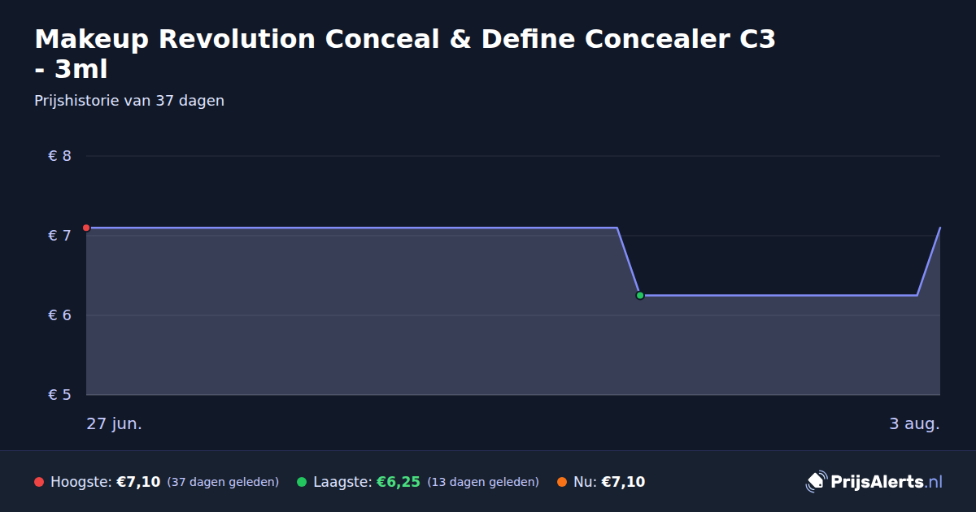The height and width of the screenshot is (512, 976).
Task: Click the Prijshistorie van 37 dagen subtitle
Action: (129, 101)
